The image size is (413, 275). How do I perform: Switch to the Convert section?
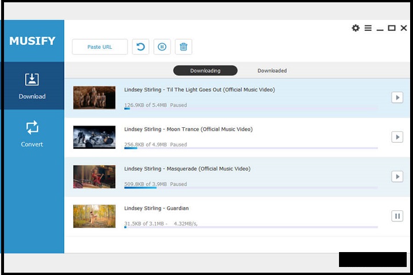[x=32, y=133]
